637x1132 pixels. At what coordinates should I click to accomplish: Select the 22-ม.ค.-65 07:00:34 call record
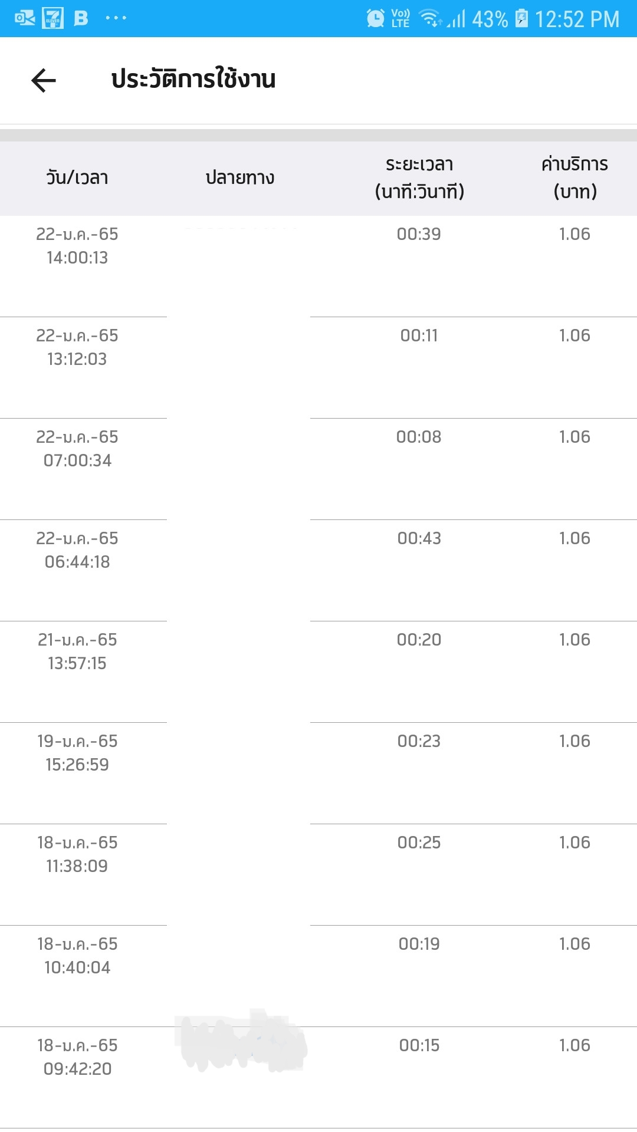77,449
